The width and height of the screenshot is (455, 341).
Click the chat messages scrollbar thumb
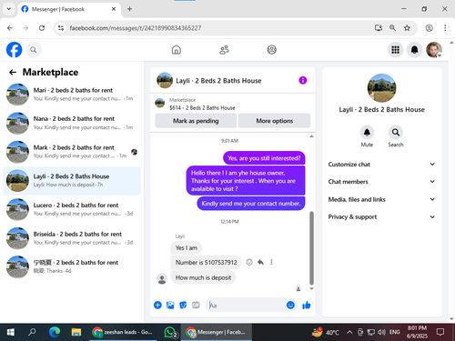point(311,248)
